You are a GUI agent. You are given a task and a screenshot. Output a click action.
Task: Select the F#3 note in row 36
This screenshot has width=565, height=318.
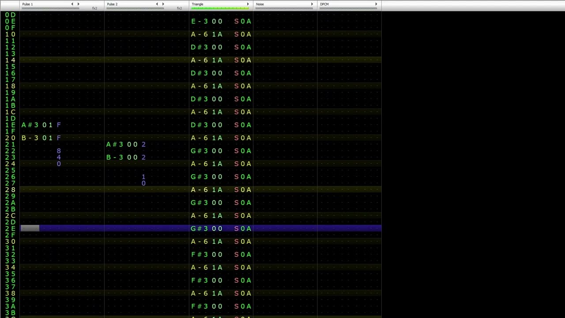[x=199, y=280]
